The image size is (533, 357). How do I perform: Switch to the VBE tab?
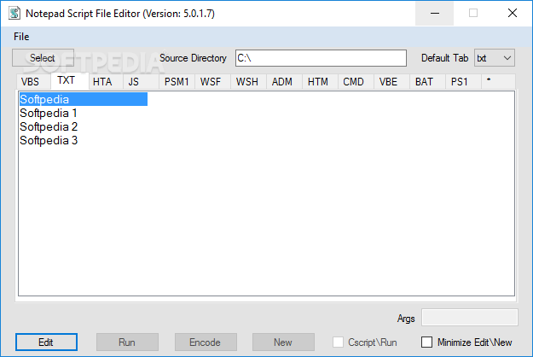coord(391,82)
